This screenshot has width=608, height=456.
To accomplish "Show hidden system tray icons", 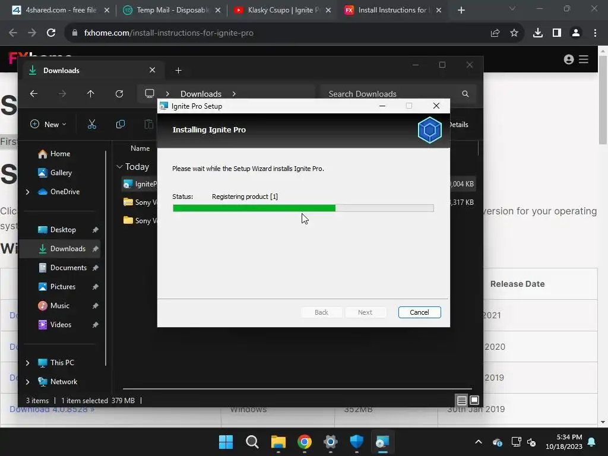I will 479,442.
